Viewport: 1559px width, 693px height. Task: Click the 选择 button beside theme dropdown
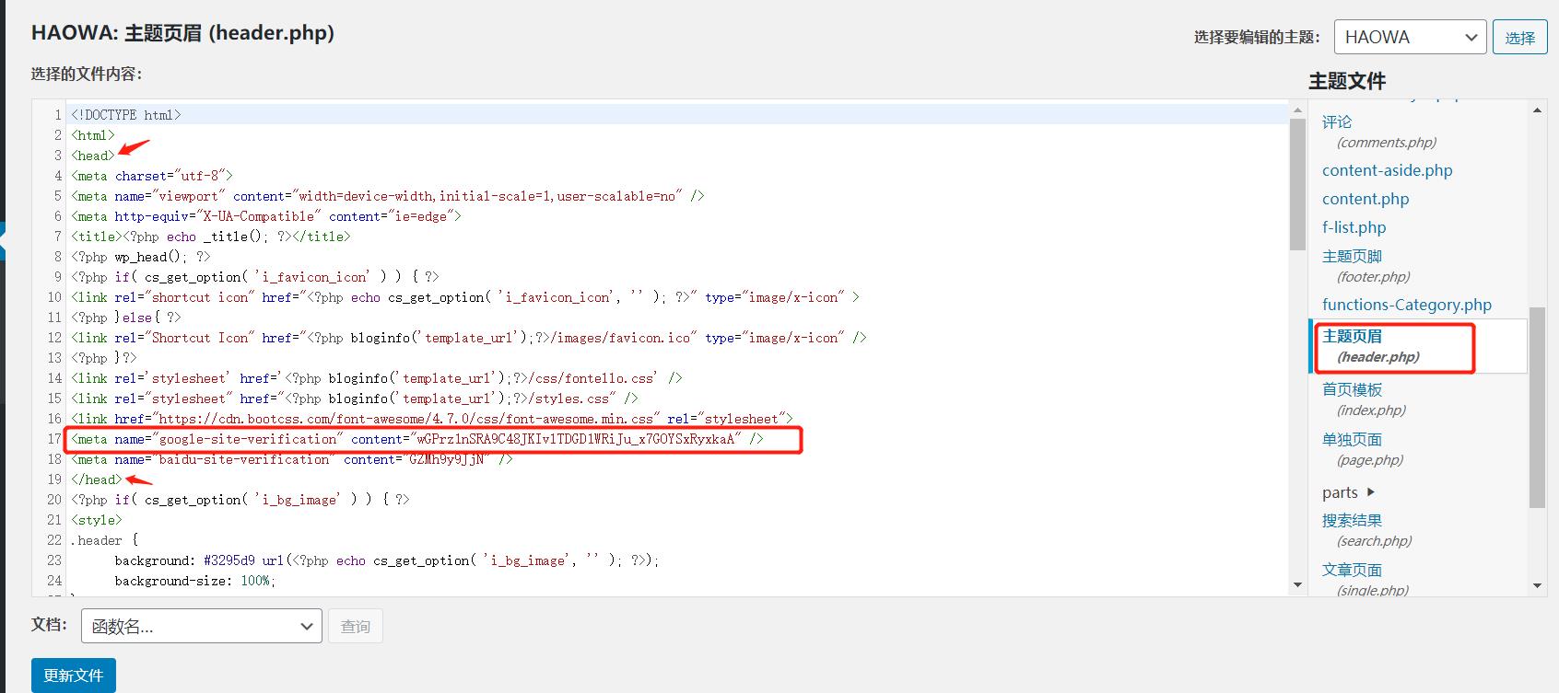click(1519, 37)
